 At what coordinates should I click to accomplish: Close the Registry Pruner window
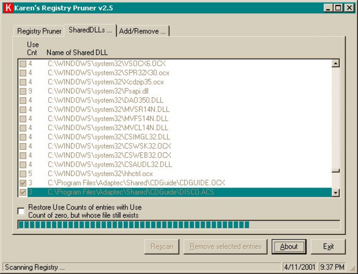click(349, 8)
